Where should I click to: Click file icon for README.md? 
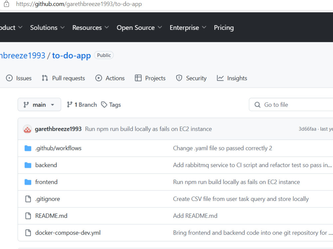point(28,216)
